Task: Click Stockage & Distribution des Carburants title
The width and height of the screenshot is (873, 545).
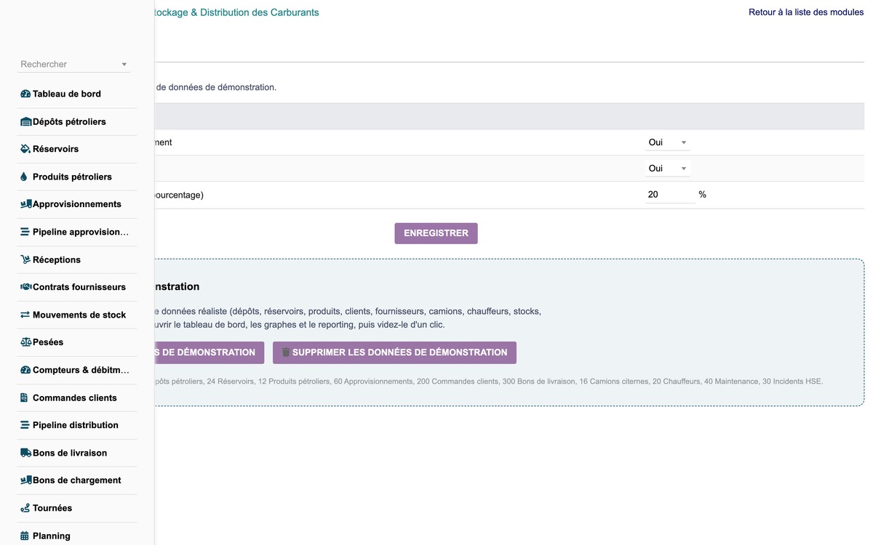Action: pos(236,12)
